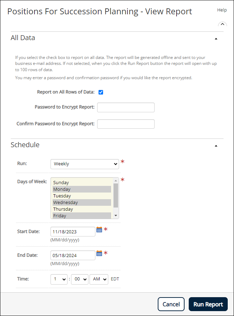This screenshot has height=316, width=234.
Task: Click the circular collapse chevron below Help
Action: point(222,24)
